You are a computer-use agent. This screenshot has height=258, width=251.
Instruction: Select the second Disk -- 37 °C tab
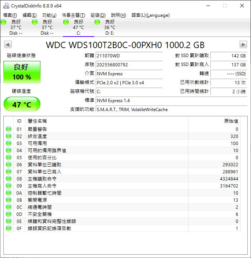(x=47, y=28)
